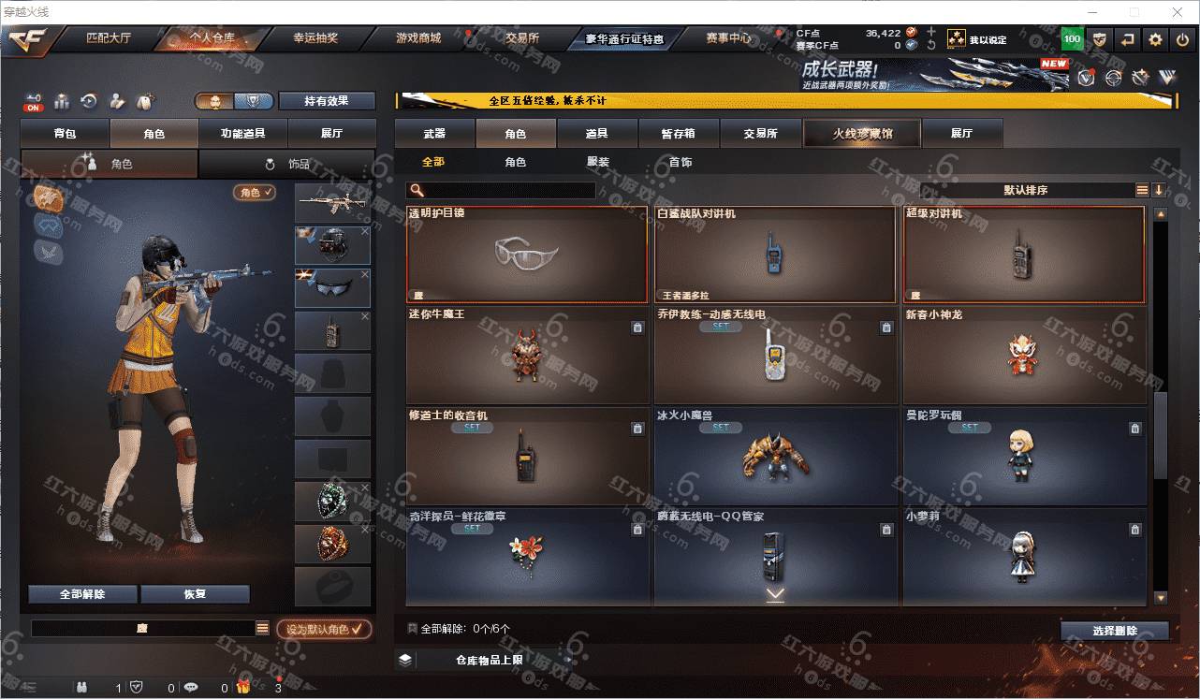This screenshot has width=1200, height=699.
Task: Open the settings gear icon
Action: click(x=1155, y=39)
